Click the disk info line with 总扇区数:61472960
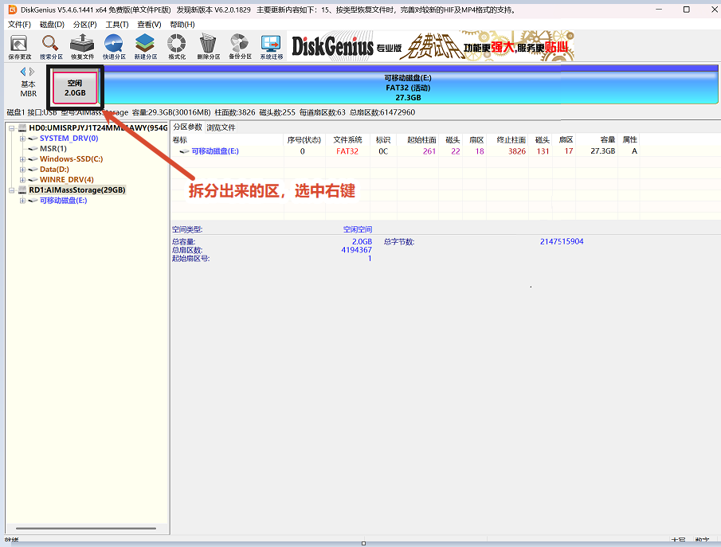 [210, 112]
